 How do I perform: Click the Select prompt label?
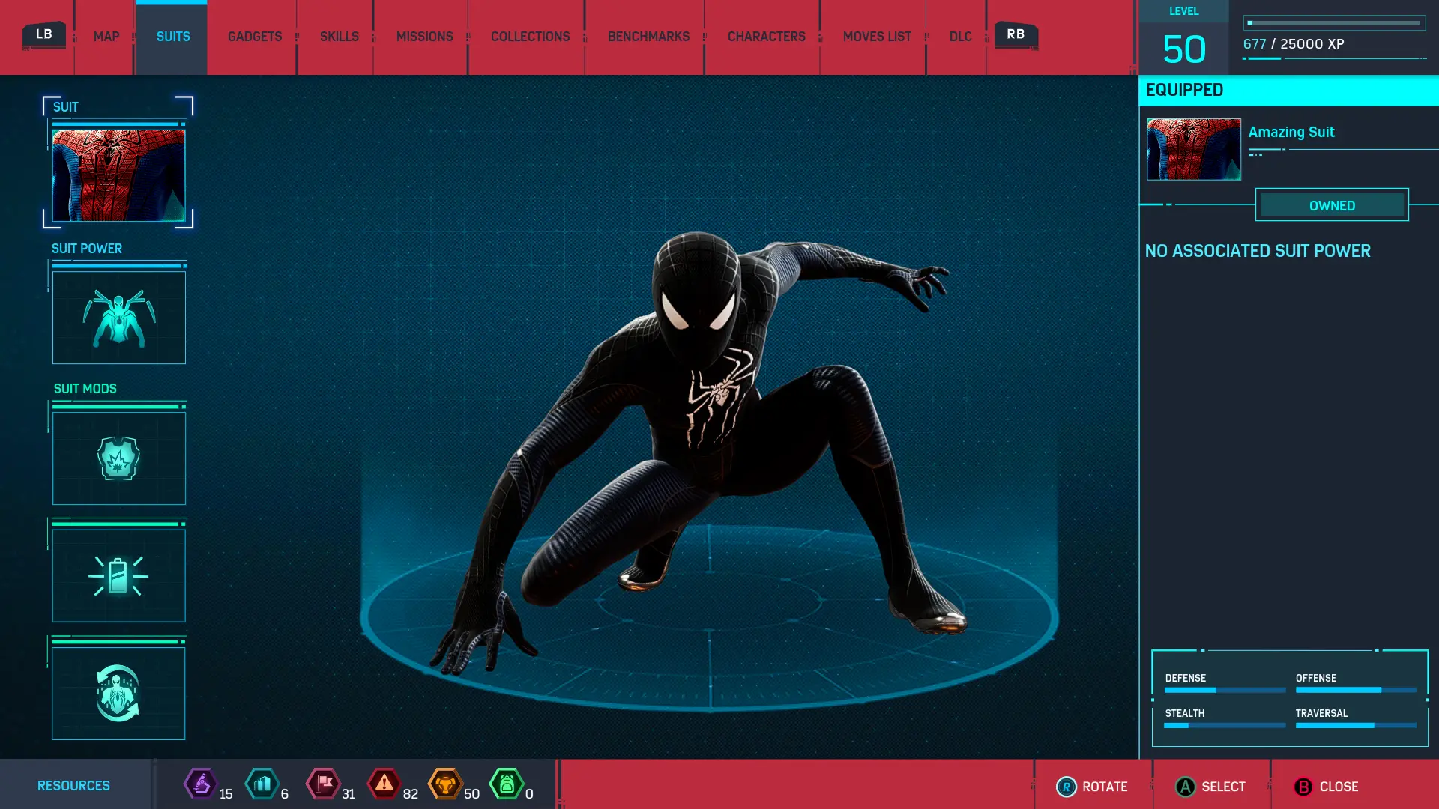click(x=1223, y=787)
